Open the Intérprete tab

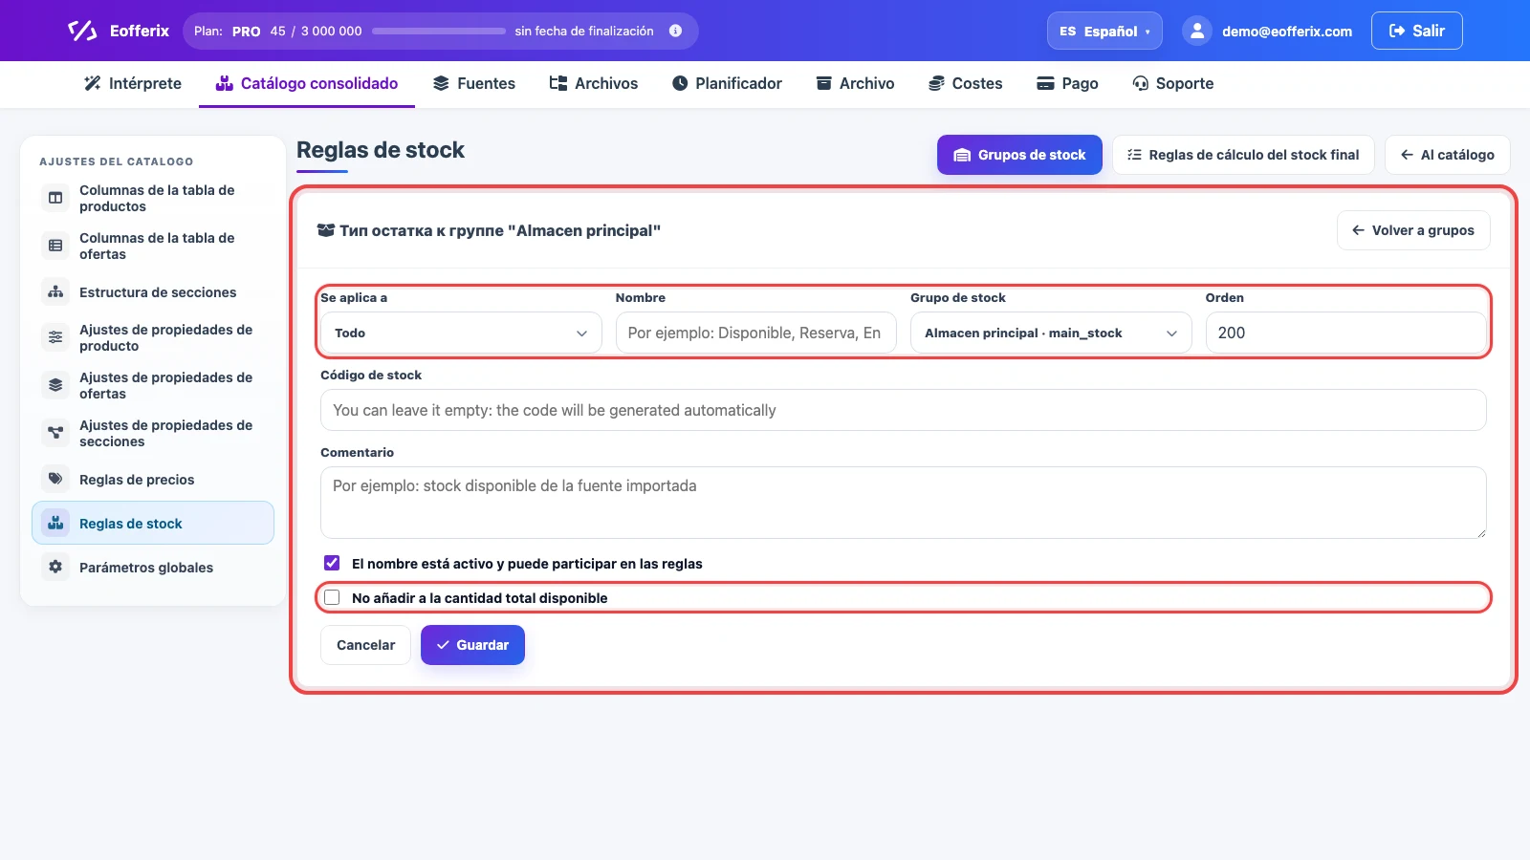[133, 83]
